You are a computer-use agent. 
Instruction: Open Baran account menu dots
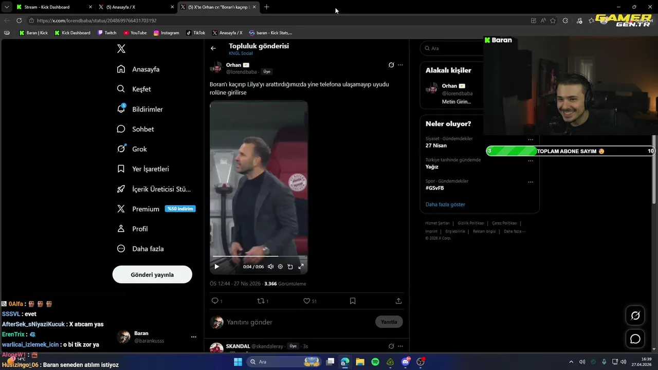pyautogui.click(x=194, y=337)
